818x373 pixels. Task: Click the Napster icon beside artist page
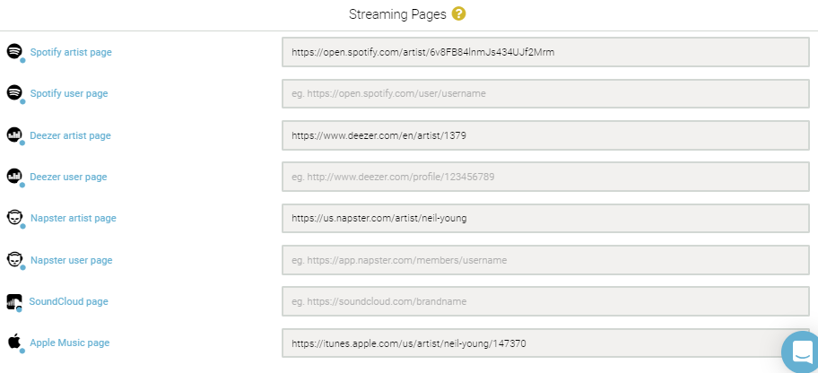pos(14,218)
